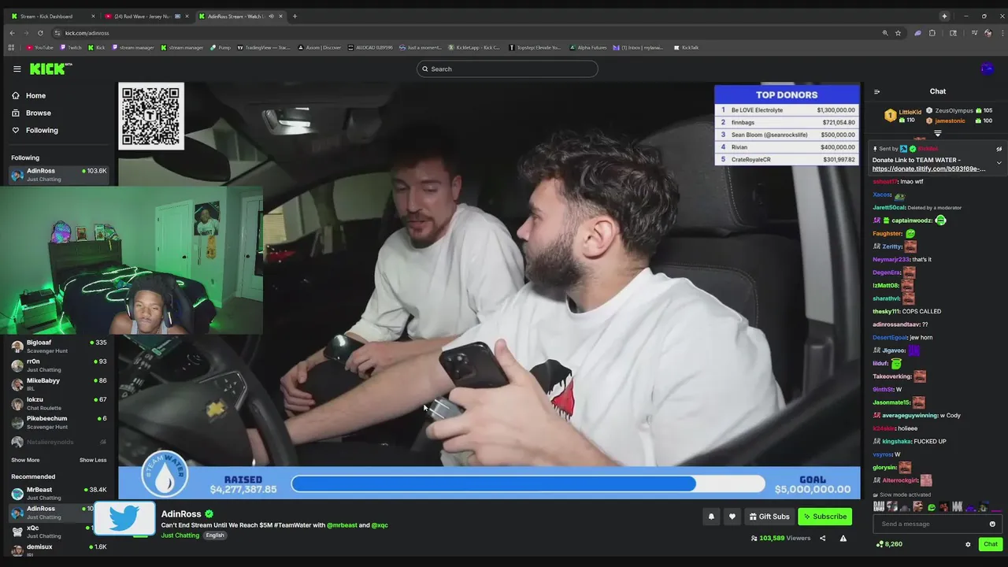Image resolution: width=1008 pixels, height=567 pixels.
Task: Click the Twitter bird overlay icon
Action: pos(124,518)
